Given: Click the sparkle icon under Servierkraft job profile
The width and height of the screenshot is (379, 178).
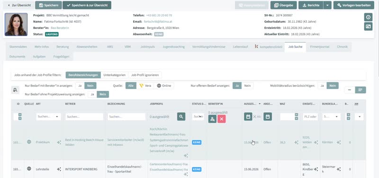Looking at the screenshot, I should click(186, 156).
